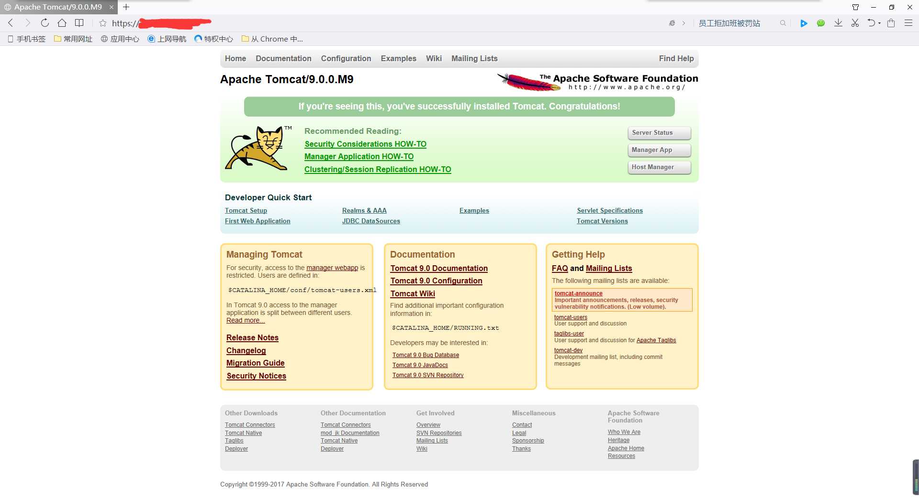
Task: Click the Server Status button
Action: pyautogui.click(x=659, y=133)
